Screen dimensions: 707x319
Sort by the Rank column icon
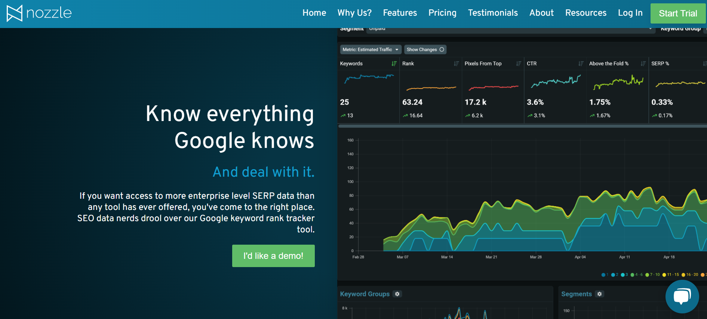point(456,64)
